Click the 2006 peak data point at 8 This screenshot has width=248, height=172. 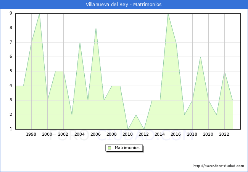click(x=96, y=28)
